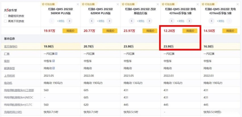This screenshot has height=117, width=242.
Task: Select the 19.97万 price text
Action: click(49, 31)
